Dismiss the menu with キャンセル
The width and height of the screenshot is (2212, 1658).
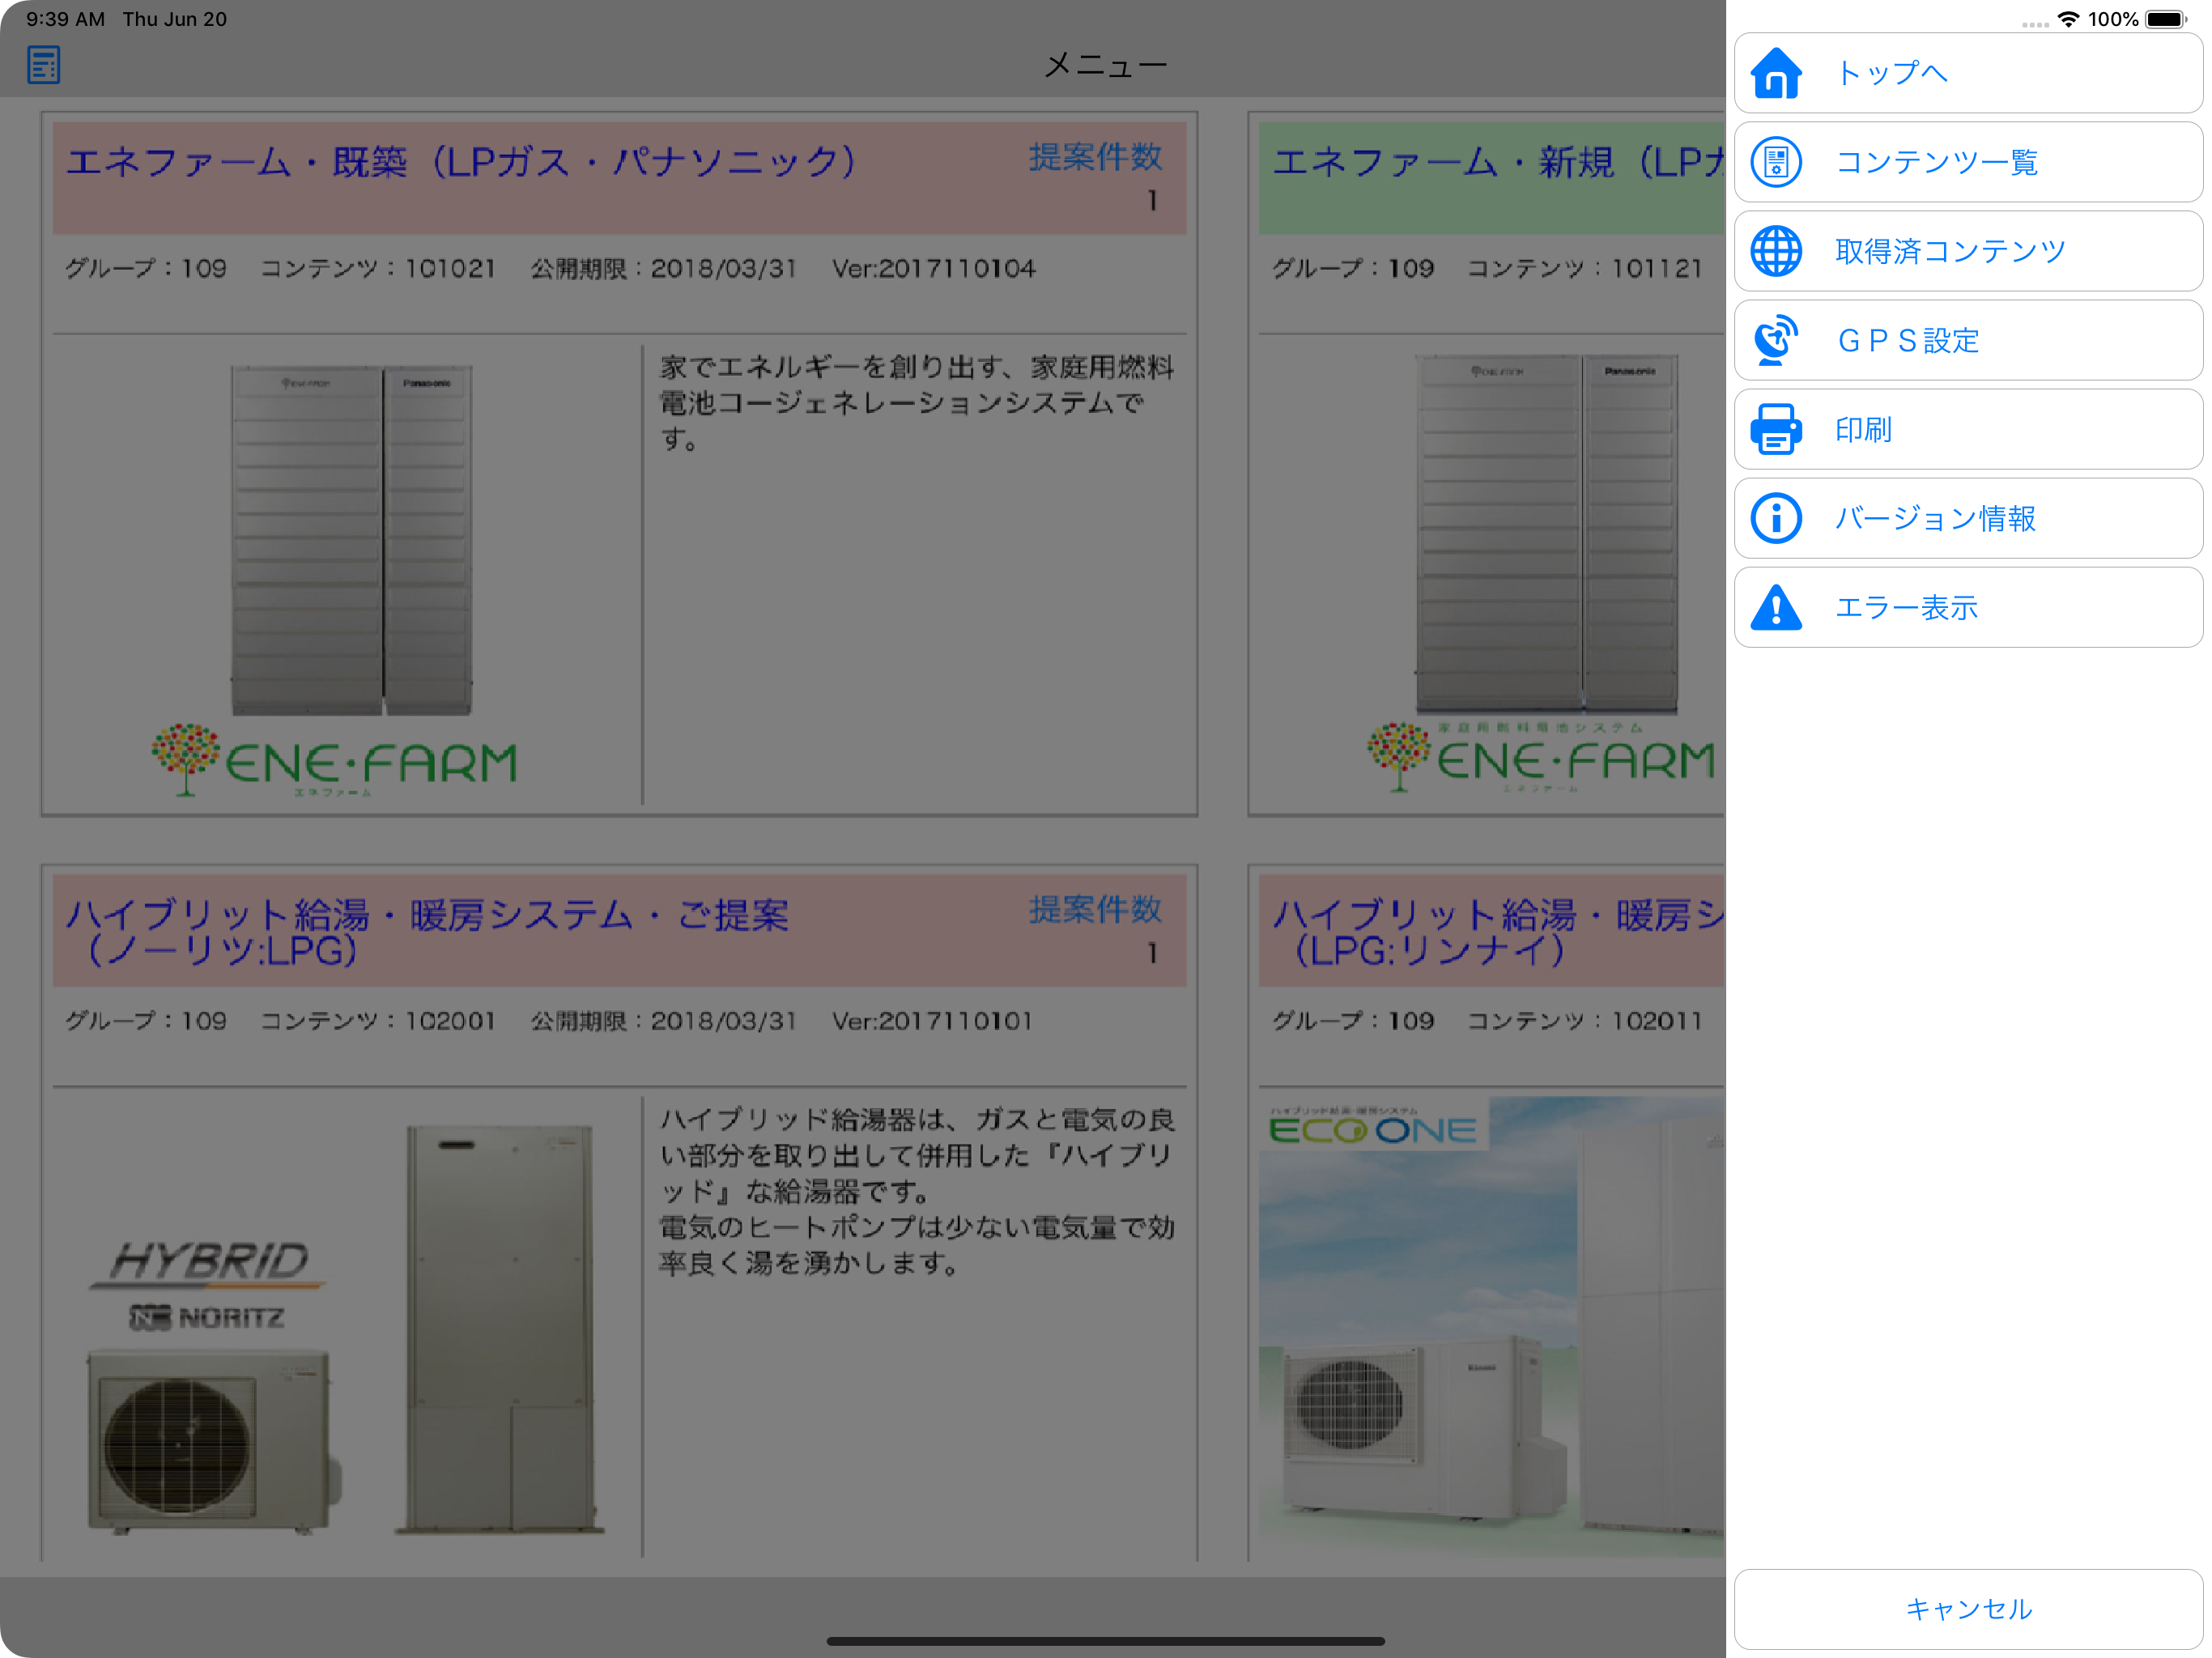coord(1968,1609)
